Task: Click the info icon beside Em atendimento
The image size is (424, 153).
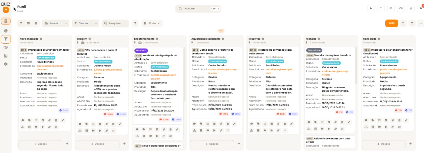Action: coord(157,39)
